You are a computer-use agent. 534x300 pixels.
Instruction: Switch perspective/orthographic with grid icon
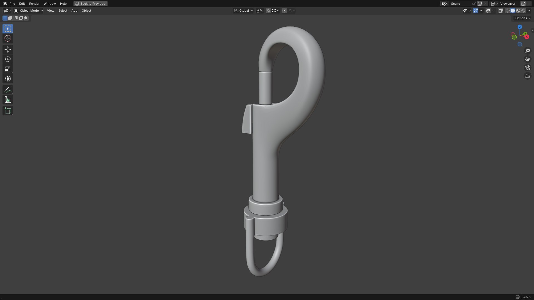point(528,76)
